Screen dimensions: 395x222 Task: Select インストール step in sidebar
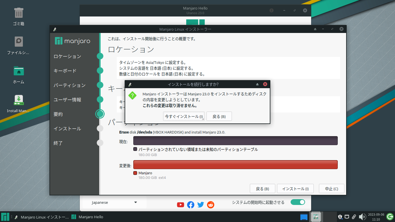[x=67, y=129]
